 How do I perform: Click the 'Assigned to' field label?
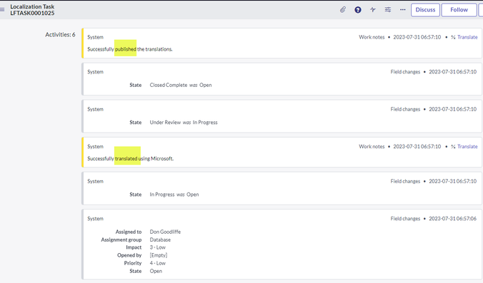(129, 232)
